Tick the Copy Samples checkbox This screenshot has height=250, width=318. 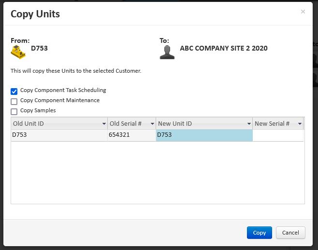click(x=14, y=111)
